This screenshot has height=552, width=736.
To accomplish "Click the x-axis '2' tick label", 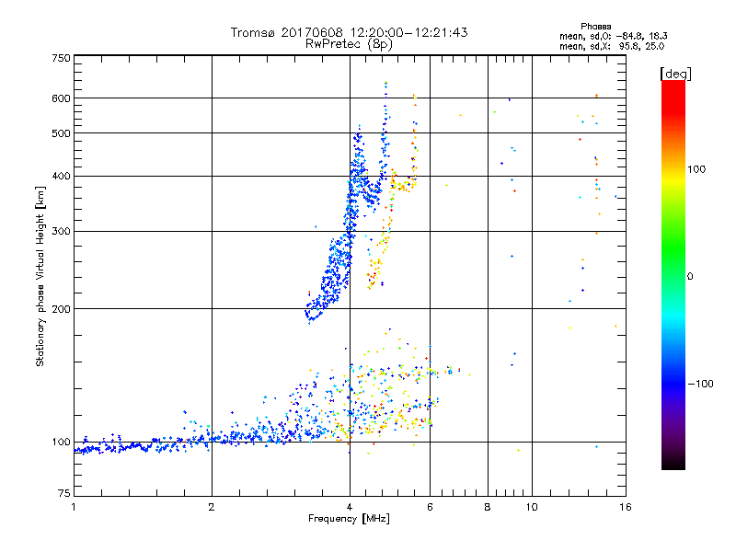I will [212, 507].
